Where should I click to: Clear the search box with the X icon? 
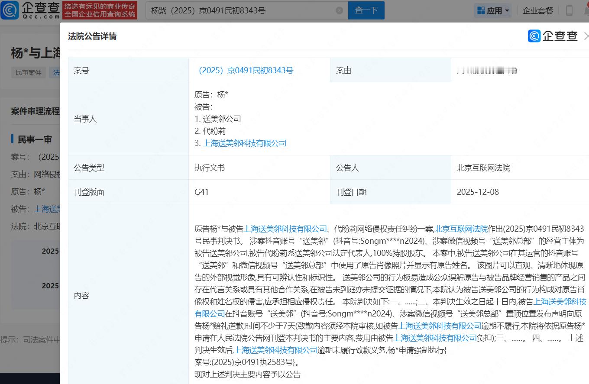340,10
